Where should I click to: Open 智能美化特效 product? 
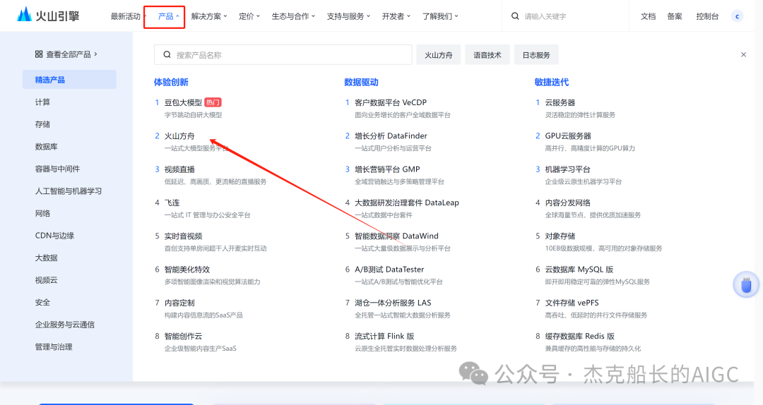point(187,270)
